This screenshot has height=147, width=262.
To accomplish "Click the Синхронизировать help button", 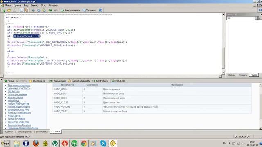I will click(79, 81).
